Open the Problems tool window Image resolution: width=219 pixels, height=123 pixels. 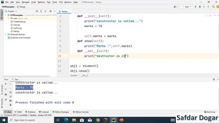pyautogui.click(x=30, y=112)
